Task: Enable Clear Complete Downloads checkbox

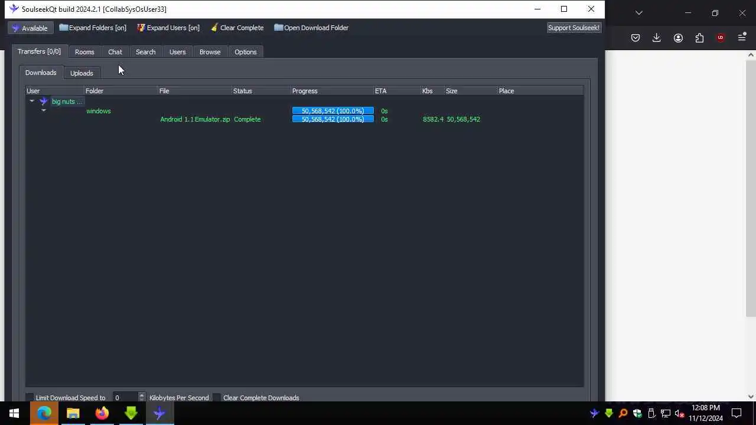Action: click(217, 398)
